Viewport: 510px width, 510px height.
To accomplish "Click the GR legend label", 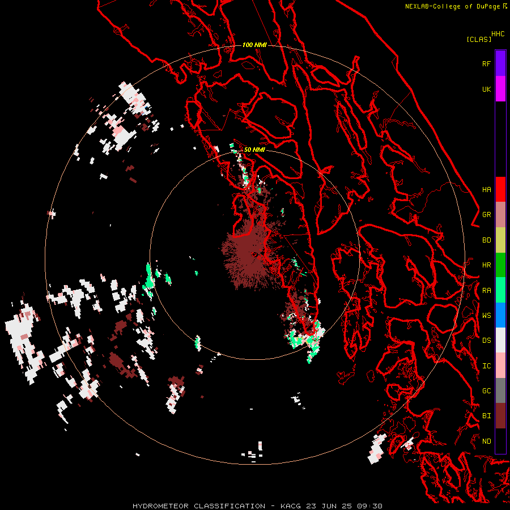I will pos(486,215).
